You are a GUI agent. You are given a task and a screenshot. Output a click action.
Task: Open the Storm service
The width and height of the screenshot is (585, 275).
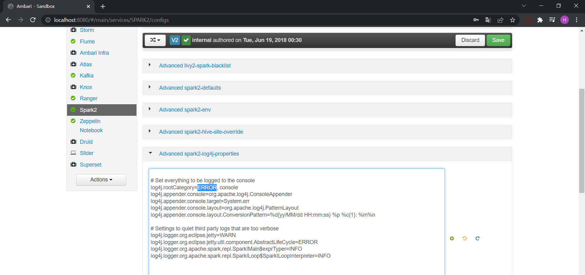click(87, 30)
